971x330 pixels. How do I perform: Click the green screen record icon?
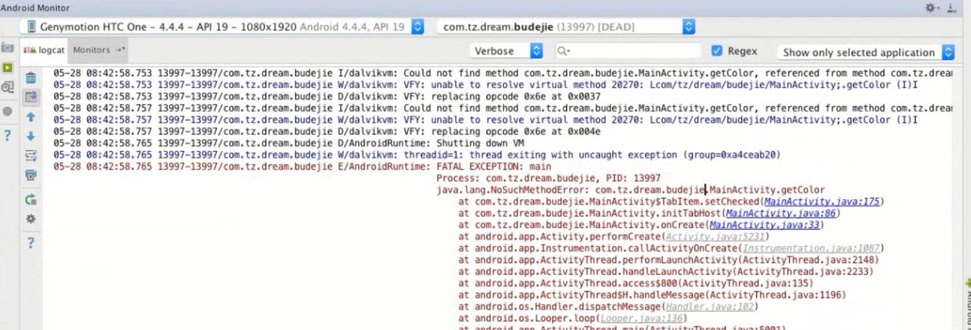pos(8,67)
